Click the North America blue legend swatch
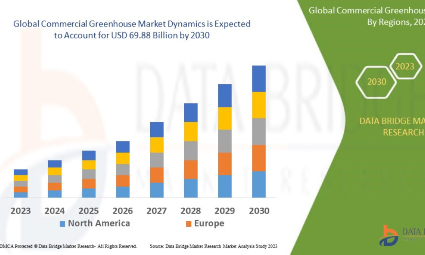The height and width of the screenshot is (255, 425). pos(62,224)
